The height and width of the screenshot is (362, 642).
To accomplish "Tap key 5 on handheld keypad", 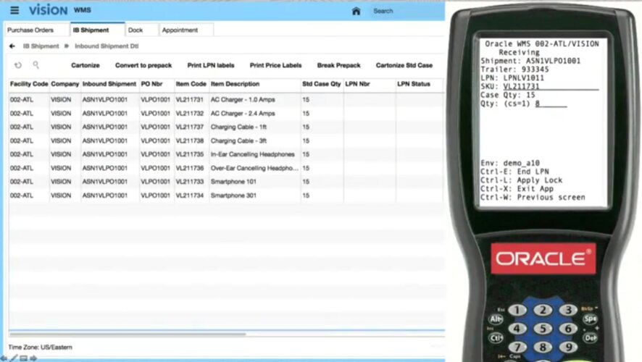I will click(x=543, y=329).
